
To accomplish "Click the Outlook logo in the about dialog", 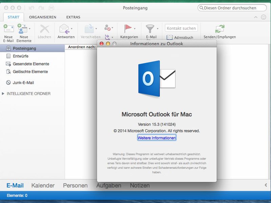I will tap(157, 78).
